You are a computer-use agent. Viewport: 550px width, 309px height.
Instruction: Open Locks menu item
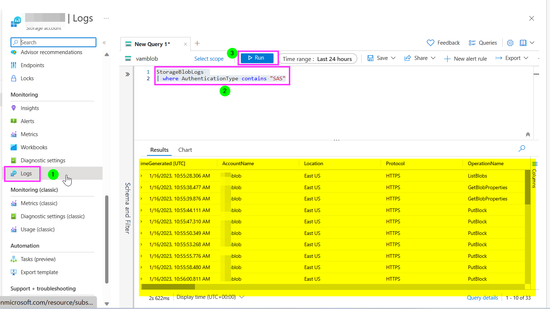(27, 78)
